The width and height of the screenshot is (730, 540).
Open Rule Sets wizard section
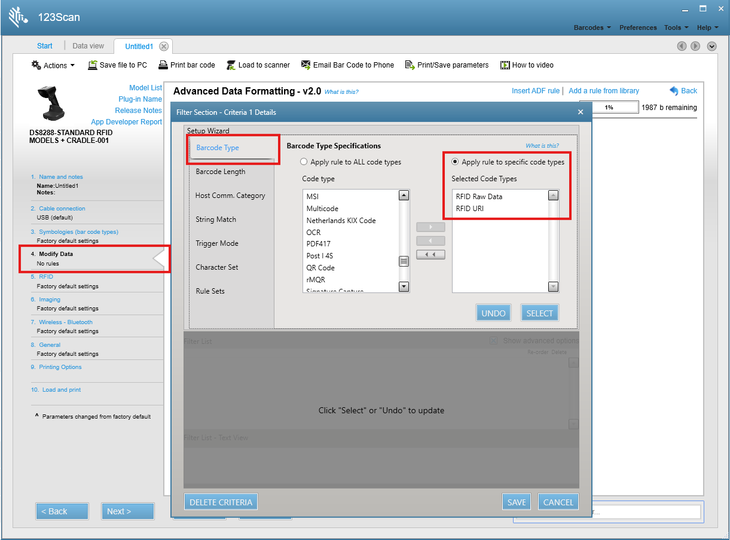(x=210, y=291)
